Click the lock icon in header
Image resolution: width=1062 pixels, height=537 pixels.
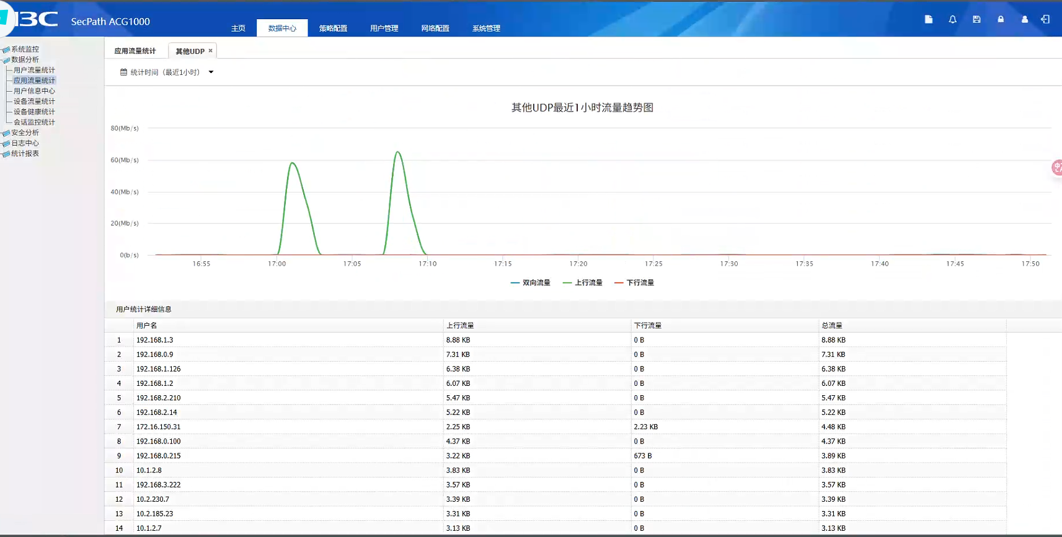click(x=1001, y=20)
